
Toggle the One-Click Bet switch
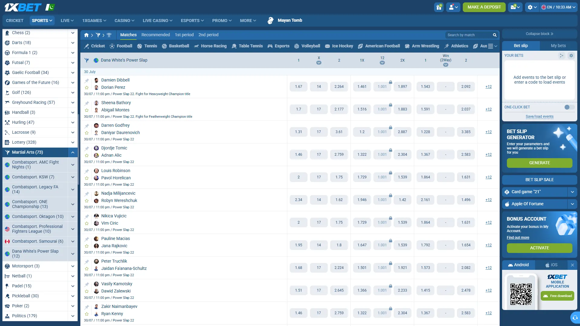point(569,107)
